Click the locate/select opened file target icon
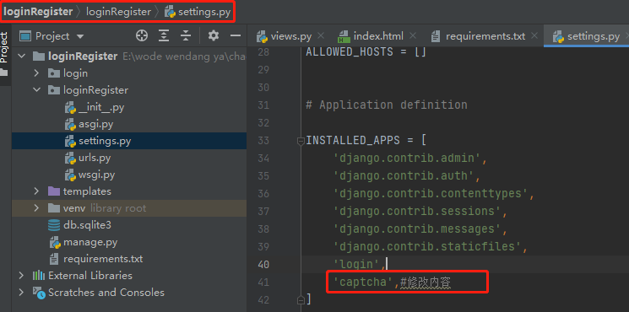Image resolution: width=629 pixels, height=312 pixels. point(142,36)
